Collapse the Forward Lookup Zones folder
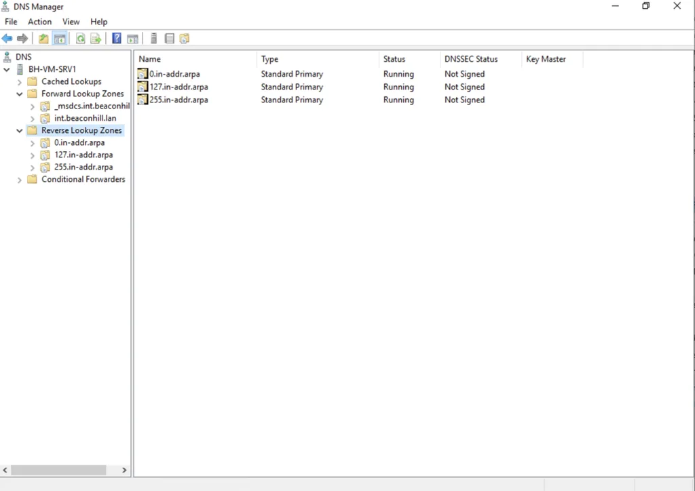The width and height of the screenshot is (695, 491). (x=20, y=94)
